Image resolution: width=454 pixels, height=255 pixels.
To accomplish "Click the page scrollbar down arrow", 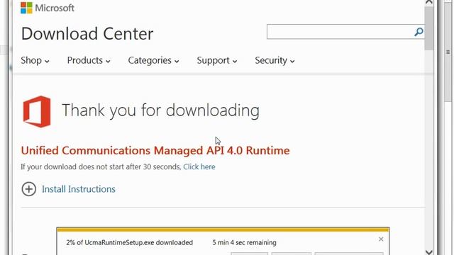I will pyautogui.click(x=428, y=252).
